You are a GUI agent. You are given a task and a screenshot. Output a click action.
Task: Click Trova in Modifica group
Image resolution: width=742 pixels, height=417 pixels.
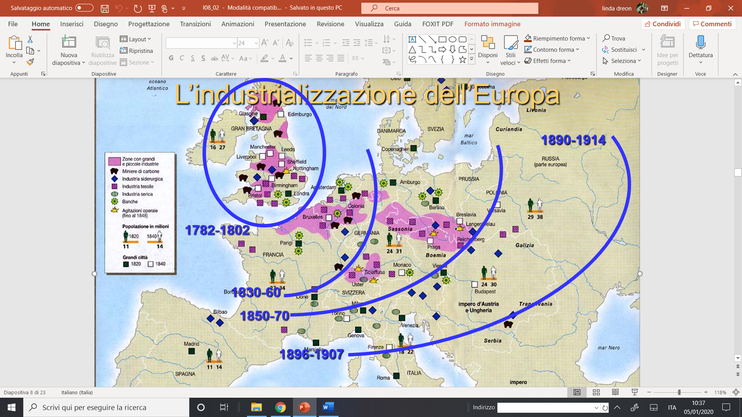click(614, 38)
